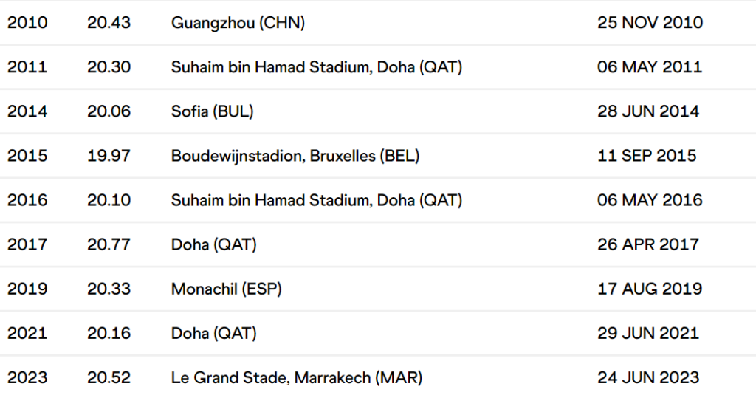The image size is (756, 398).
Task: Click the 2010 year cell
Action: [27, 23]
